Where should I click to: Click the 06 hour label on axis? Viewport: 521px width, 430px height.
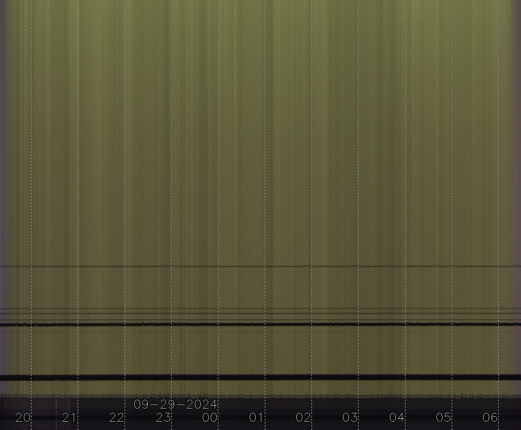pyautogui.click(x=490, y=417)
